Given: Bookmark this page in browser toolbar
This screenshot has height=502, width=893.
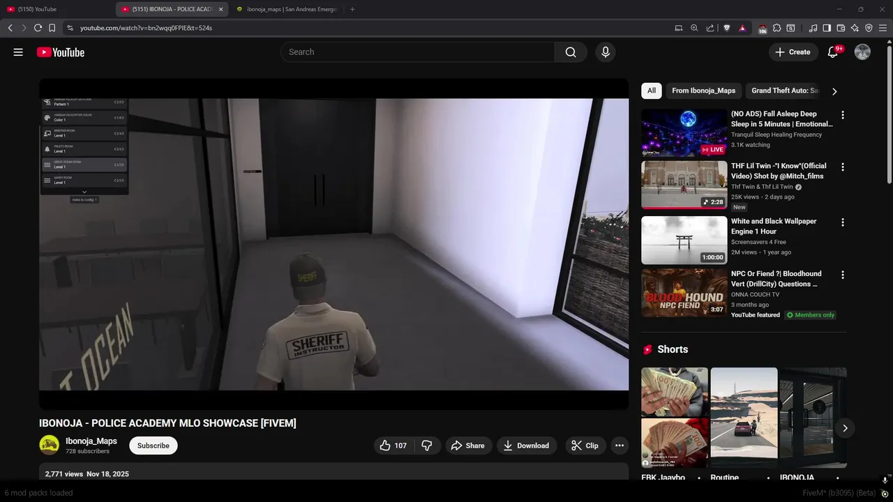Looking at the screenshot, I should click(52, 28).
